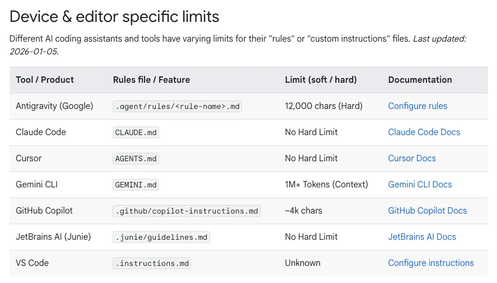This screenshot has width=497, height=283.
Task: Open the Configure rules documentation link
Action: point(417,106)
